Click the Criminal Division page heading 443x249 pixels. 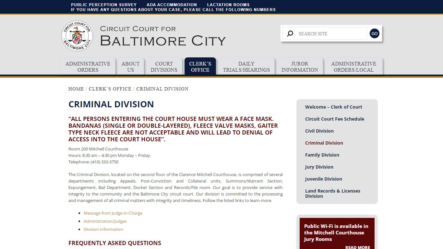[x=111, y=104]
